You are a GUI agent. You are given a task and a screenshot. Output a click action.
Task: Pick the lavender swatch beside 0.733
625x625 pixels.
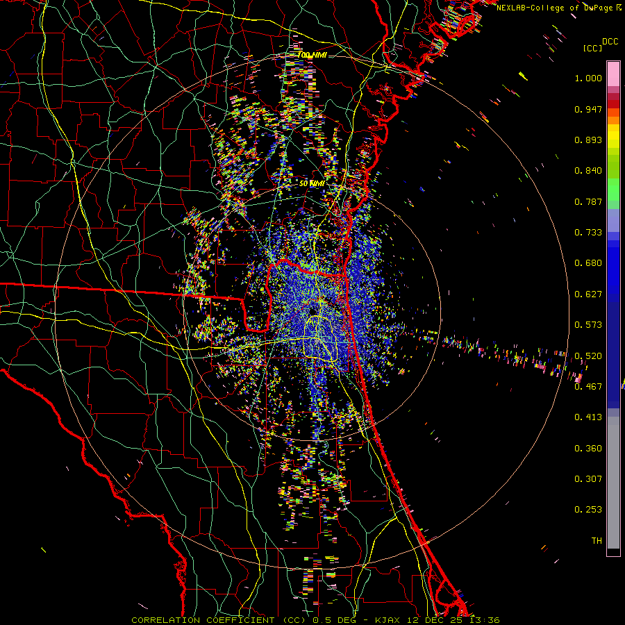click(613, 220)
